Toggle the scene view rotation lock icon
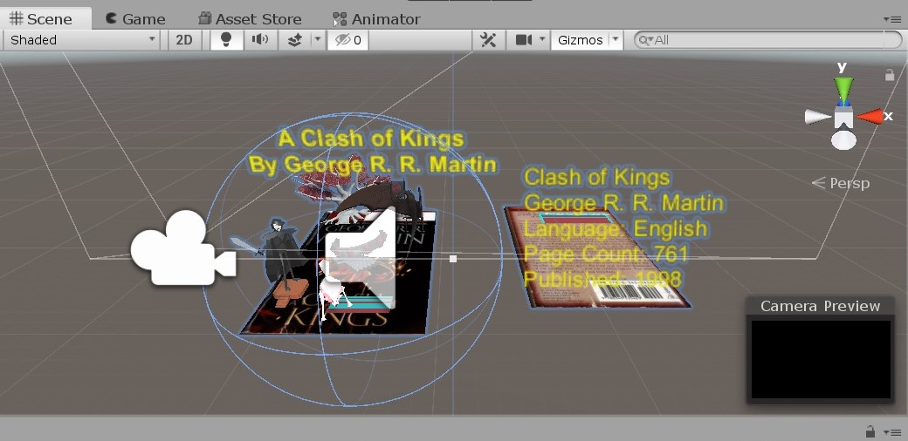The height and width of the screenshot is (441, 908). click(890, 75)
